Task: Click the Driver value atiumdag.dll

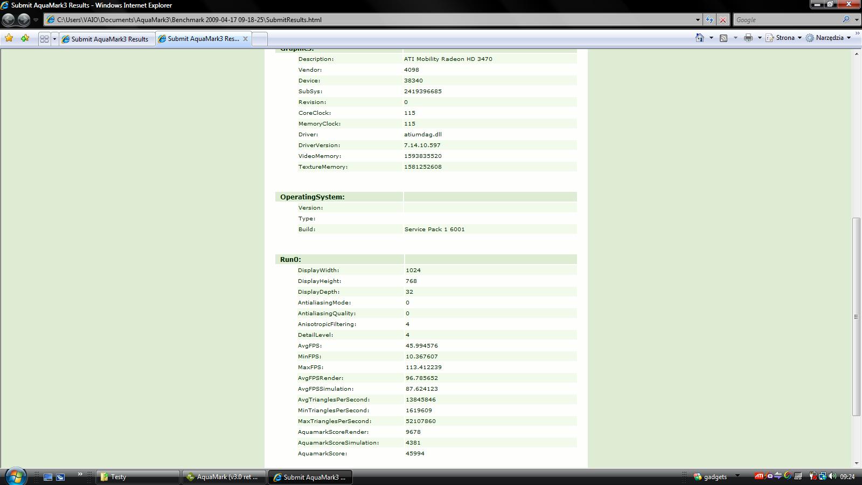Action: [423, 135]
